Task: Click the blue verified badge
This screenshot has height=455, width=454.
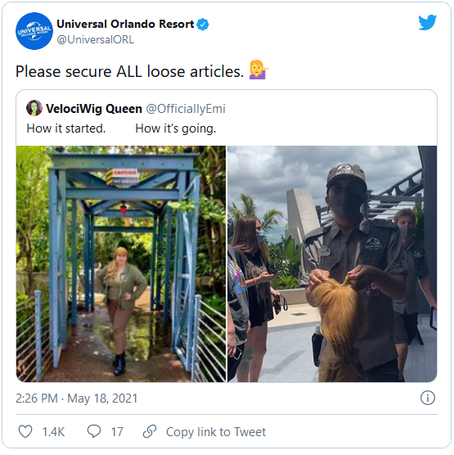Action: pos(203,24)
